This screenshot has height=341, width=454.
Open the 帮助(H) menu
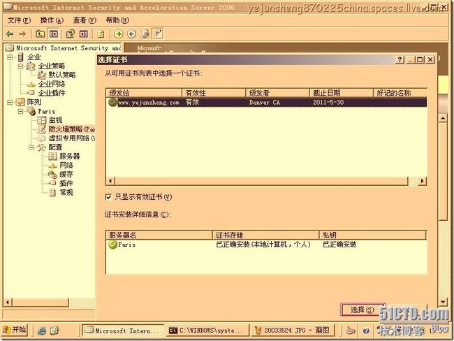(117, 20)
